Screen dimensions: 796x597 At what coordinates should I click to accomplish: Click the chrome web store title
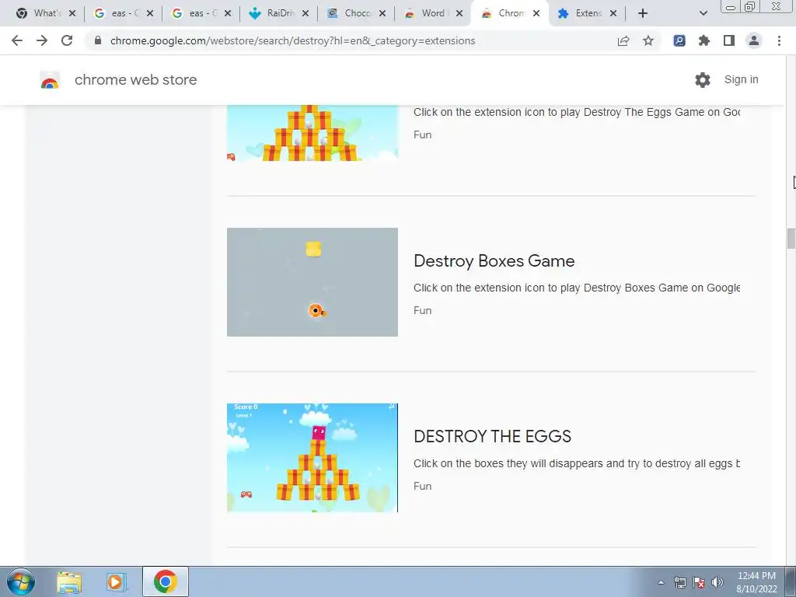[x=135, y=80]
